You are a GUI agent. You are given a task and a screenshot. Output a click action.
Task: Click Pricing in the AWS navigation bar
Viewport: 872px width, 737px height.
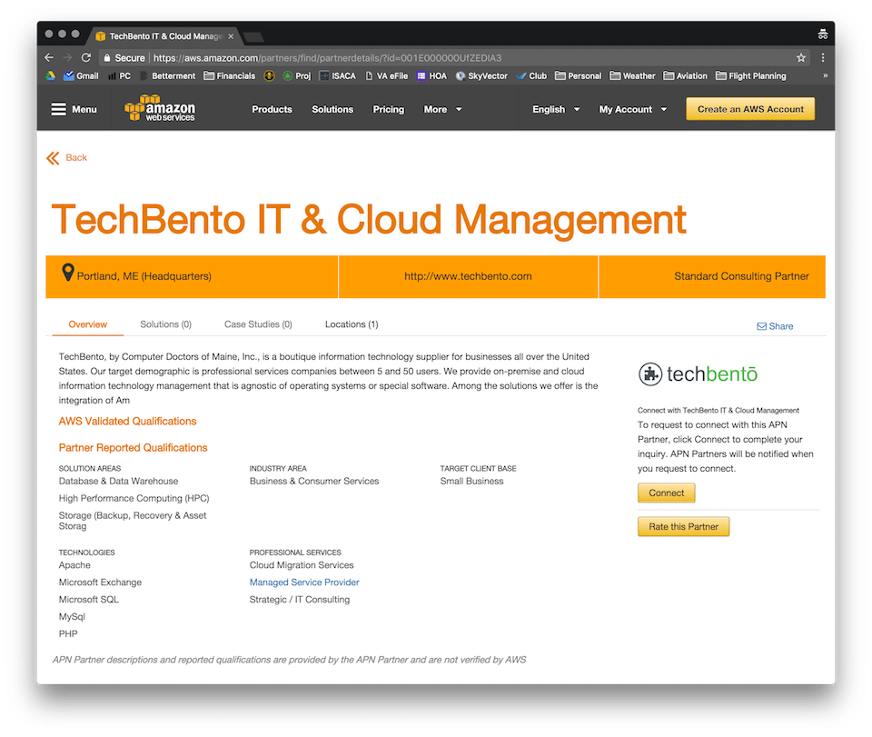388,109
